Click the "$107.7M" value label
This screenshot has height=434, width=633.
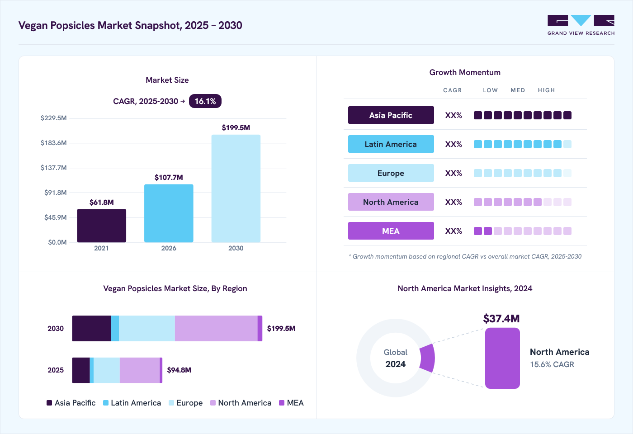[x=169, y=178]
